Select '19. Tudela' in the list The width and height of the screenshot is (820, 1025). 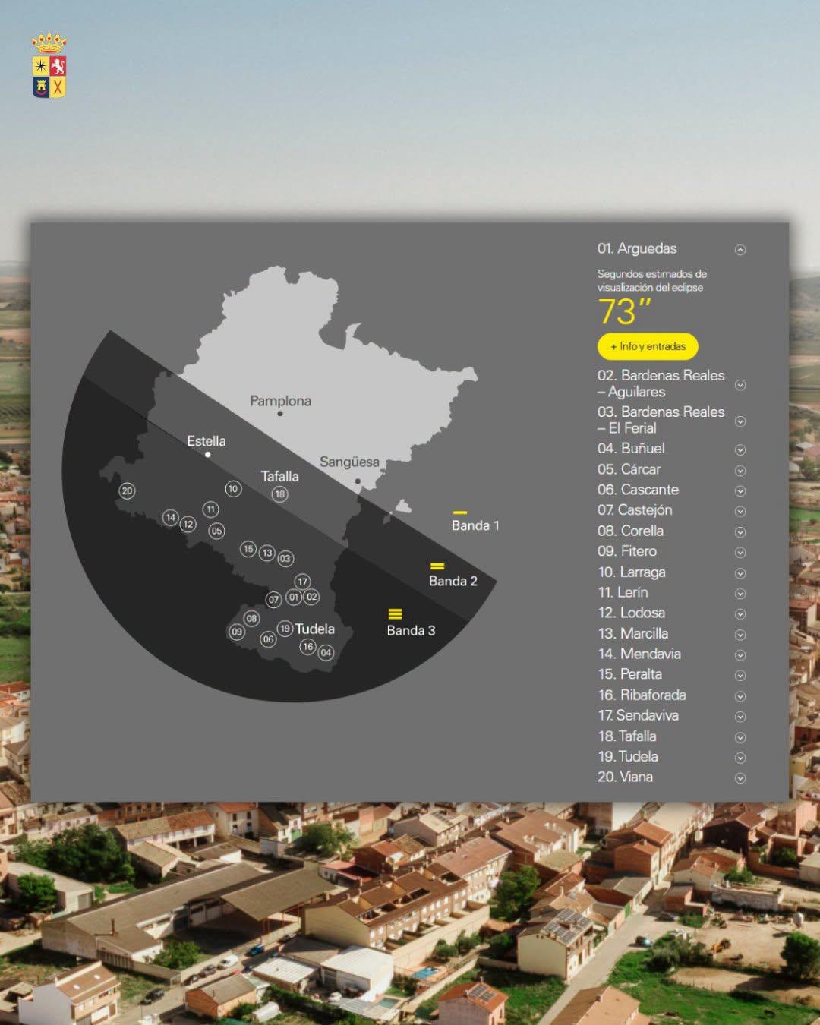pos(628,756)
